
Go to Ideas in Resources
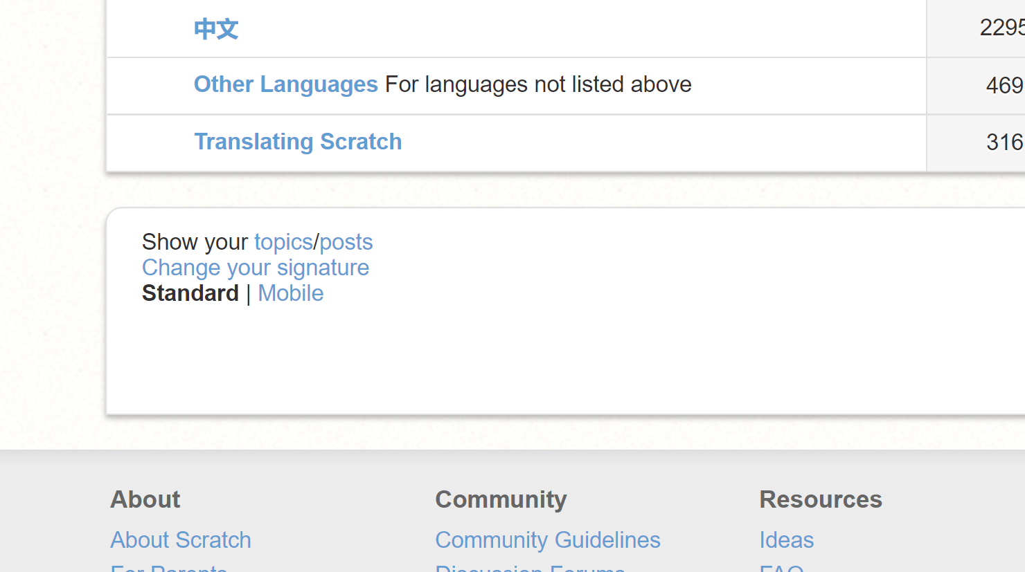click(787, 539)
